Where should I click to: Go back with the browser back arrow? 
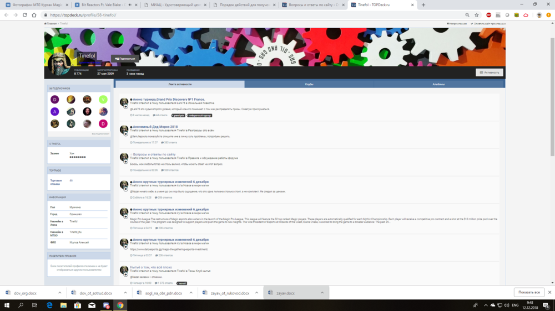(6, 15)
